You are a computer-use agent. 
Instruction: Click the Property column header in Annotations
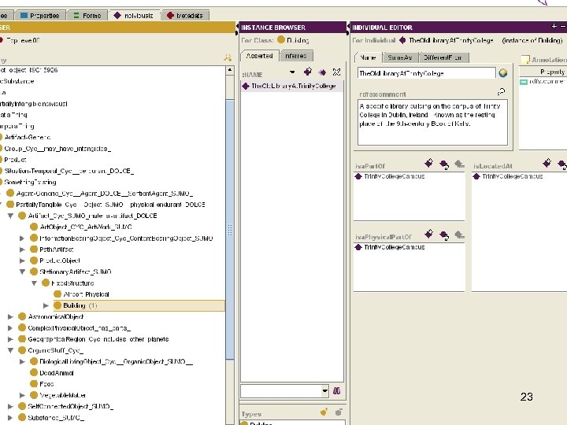543,72
